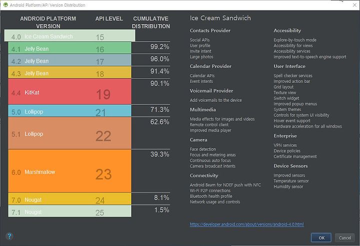
Task: Click the Camera heading
Action: [198, 139]
